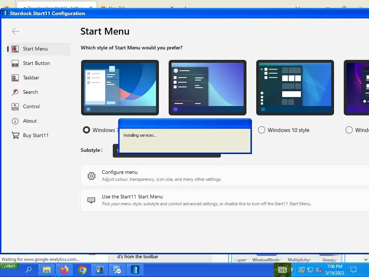
Task: Open the Control sidebar section
Action: click(39, 106)
